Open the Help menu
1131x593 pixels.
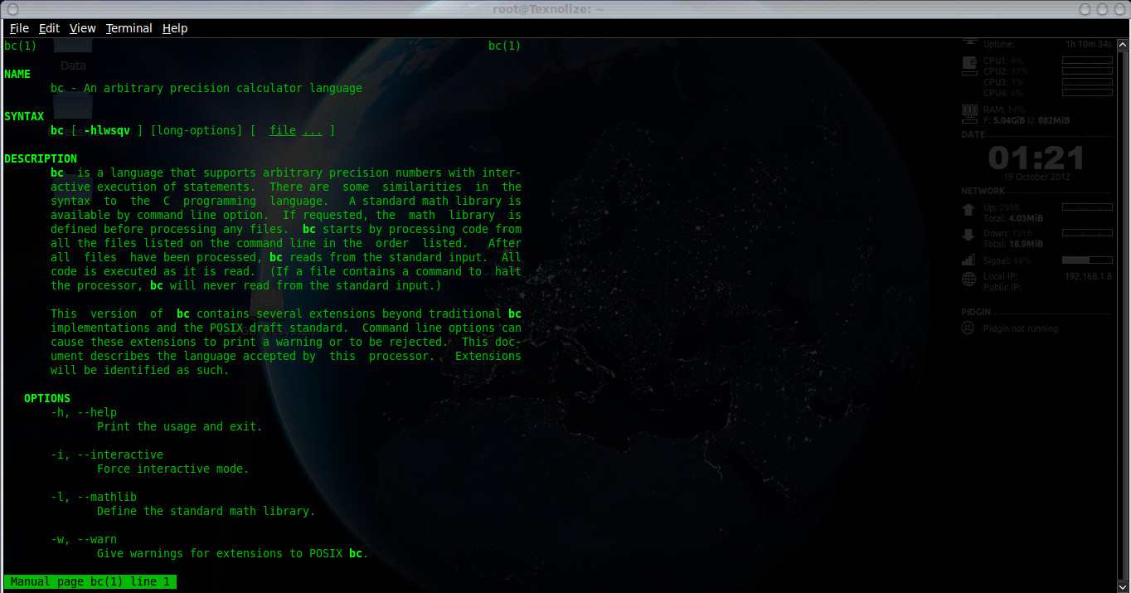[175, 28]
